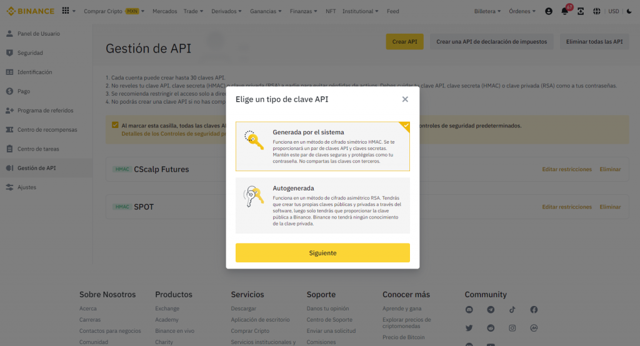
Task: Click the Telegram community icon
Action: pos(491,310)
